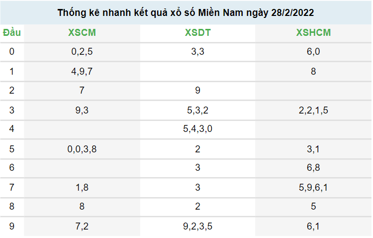Click the XSHCM column header
Viewport: 373px width, 238px height.
click(x=313, y=33)
